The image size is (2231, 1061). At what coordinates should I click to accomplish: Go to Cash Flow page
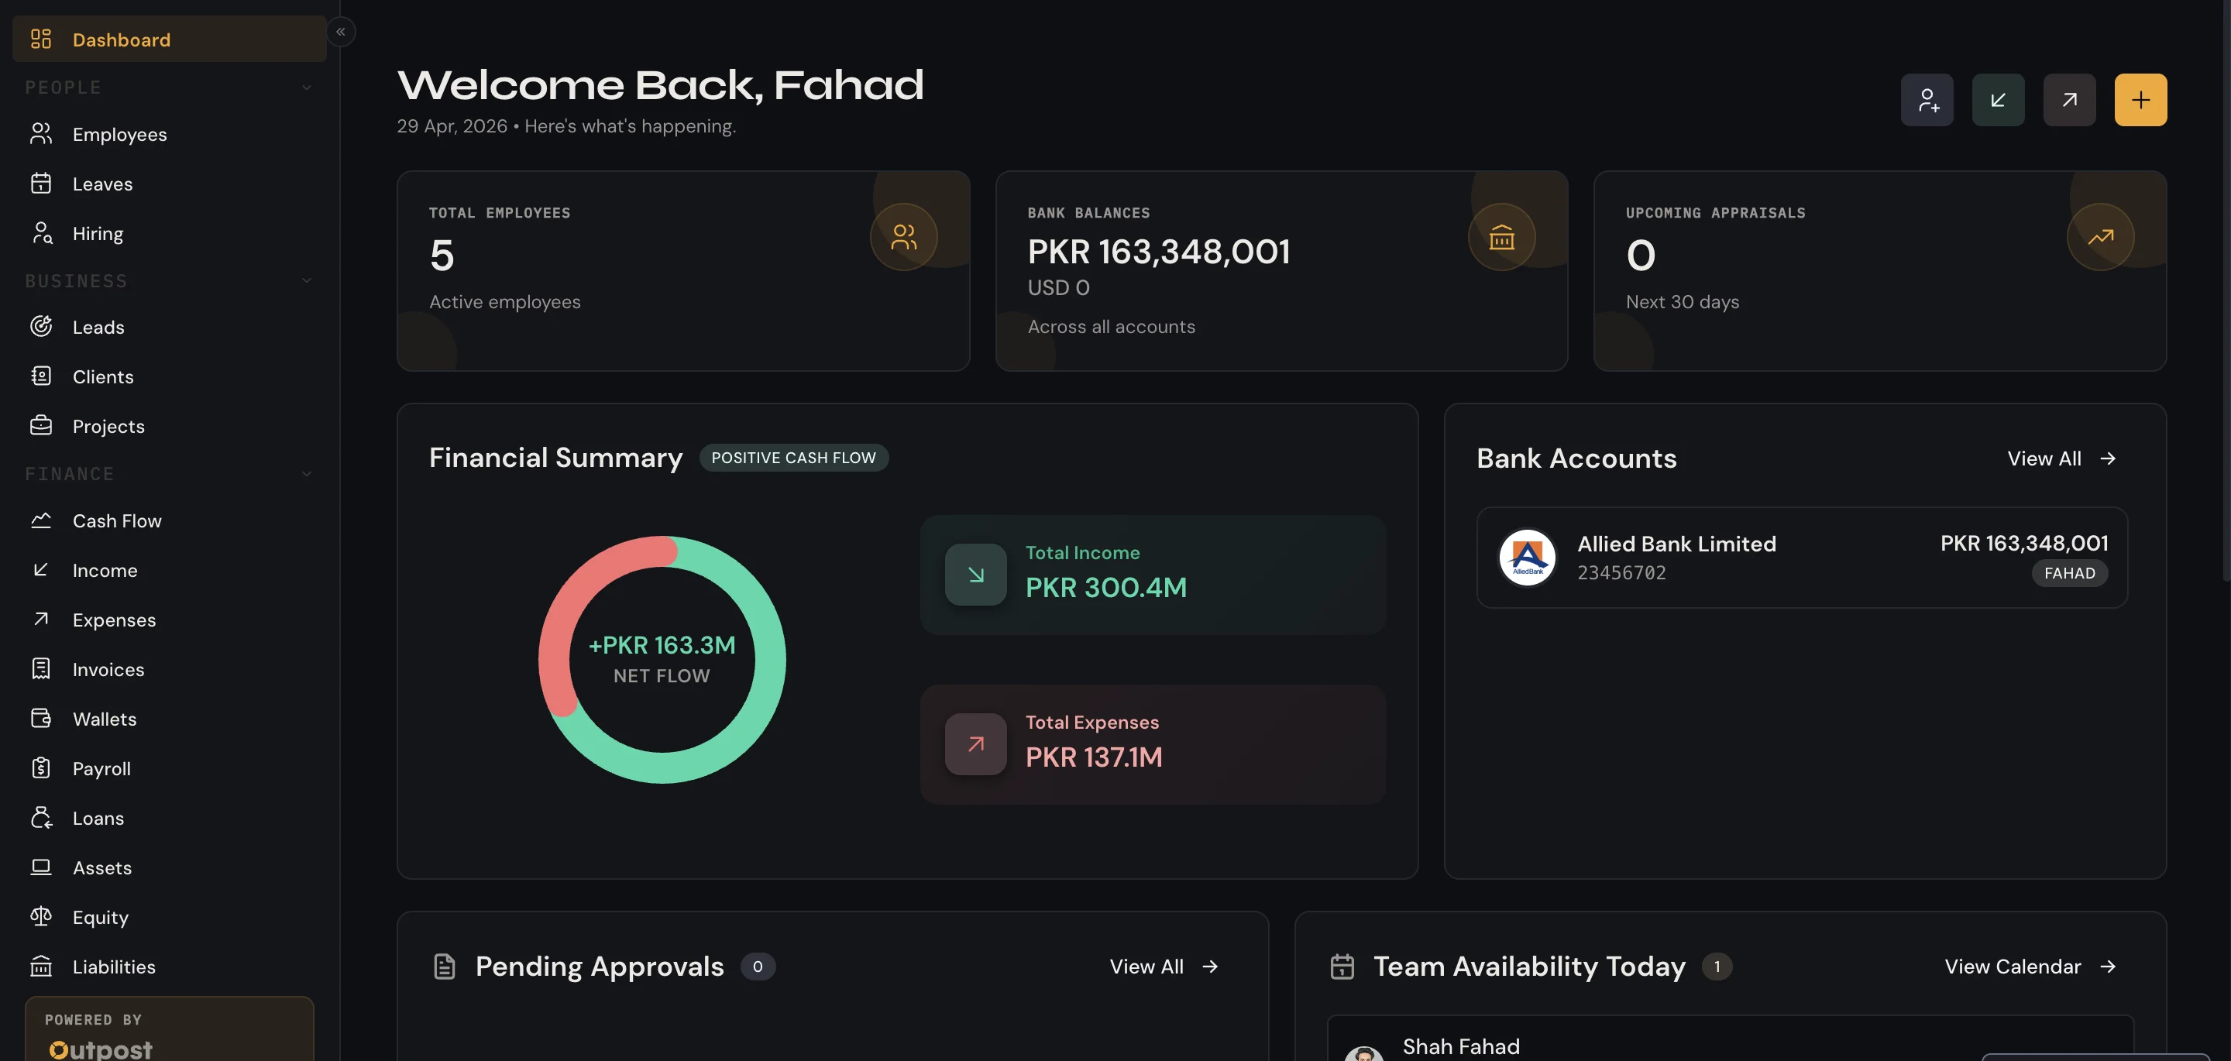116,520
